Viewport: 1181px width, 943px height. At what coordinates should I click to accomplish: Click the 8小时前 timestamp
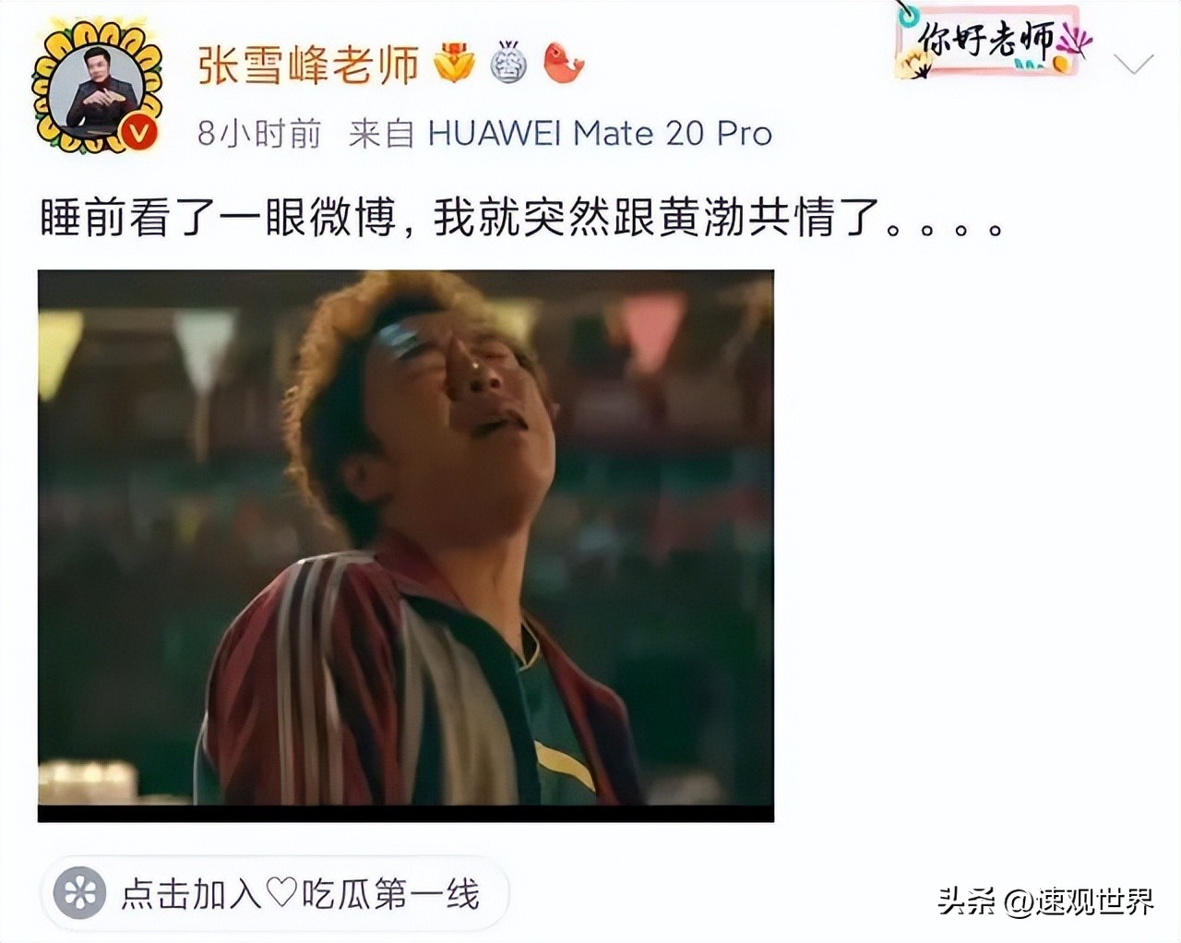[259, 134]
